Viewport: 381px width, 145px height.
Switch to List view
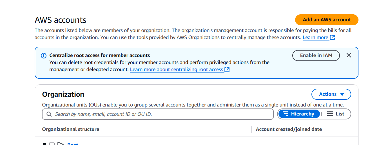336,114
